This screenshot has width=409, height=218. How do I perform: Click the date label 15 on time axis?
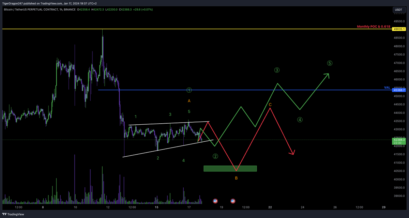pos(157,207)
